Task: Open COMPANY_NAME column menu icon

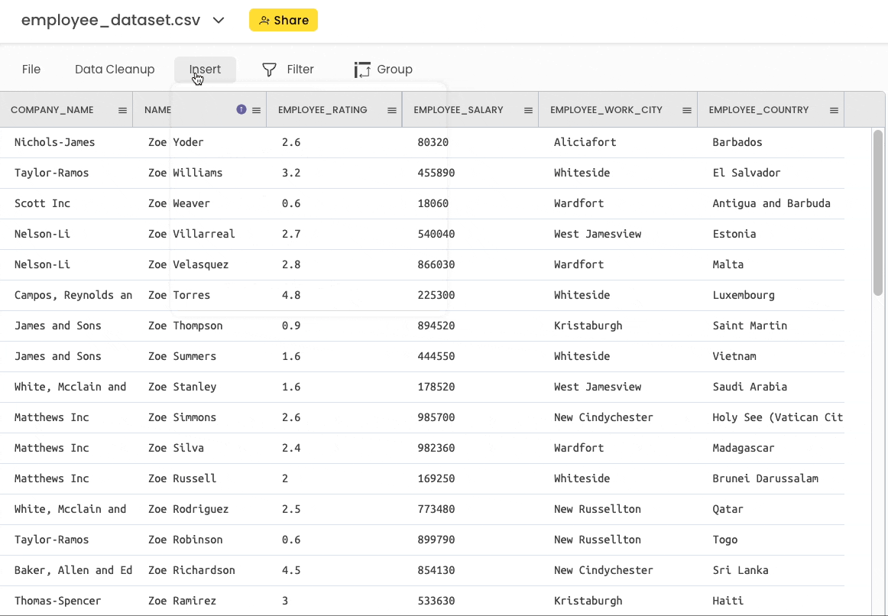Action: (122, 110)
